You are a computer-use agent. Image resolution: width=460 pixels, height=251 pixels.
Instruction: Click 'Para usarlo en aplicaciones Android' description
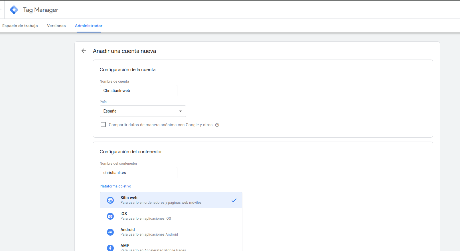point(149,234)
